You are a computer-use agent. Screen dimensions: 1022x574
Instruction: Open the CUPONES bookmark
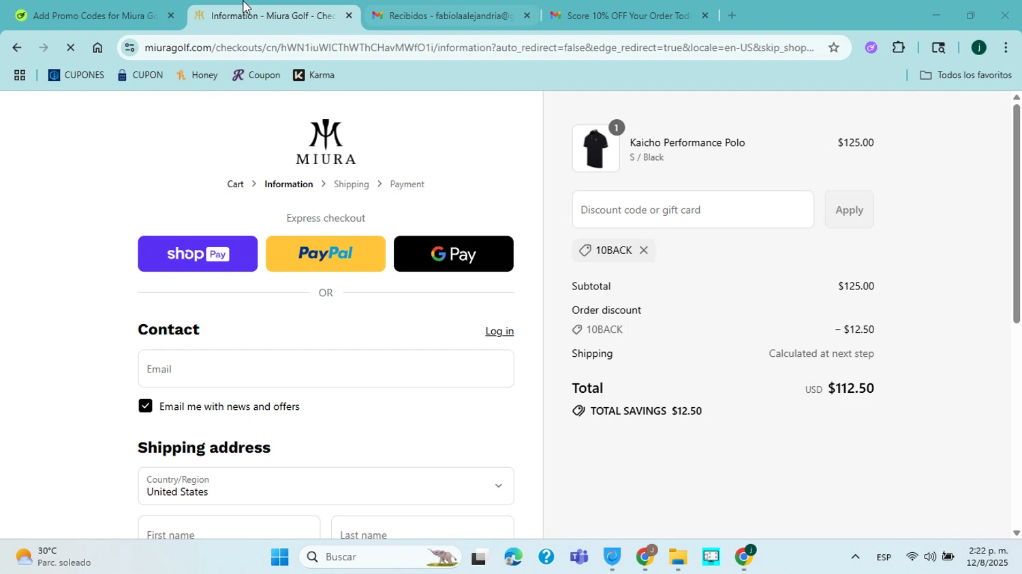click(x=76, y=75)
